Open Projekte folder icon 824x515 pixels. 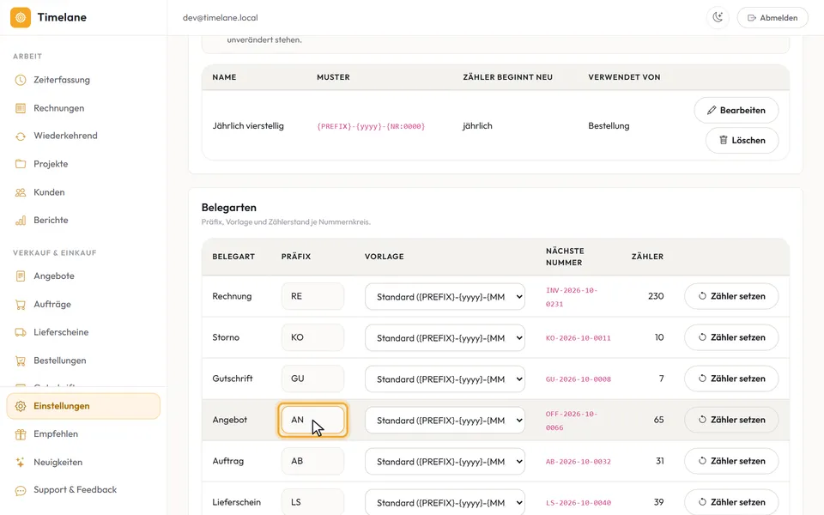(x=21, y=164)
